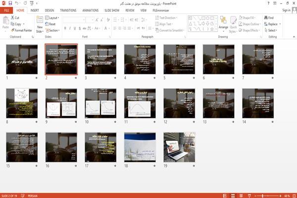Click the 60% zoom level
This screenshot has width=297, height=198.
(x=287, y=196)
